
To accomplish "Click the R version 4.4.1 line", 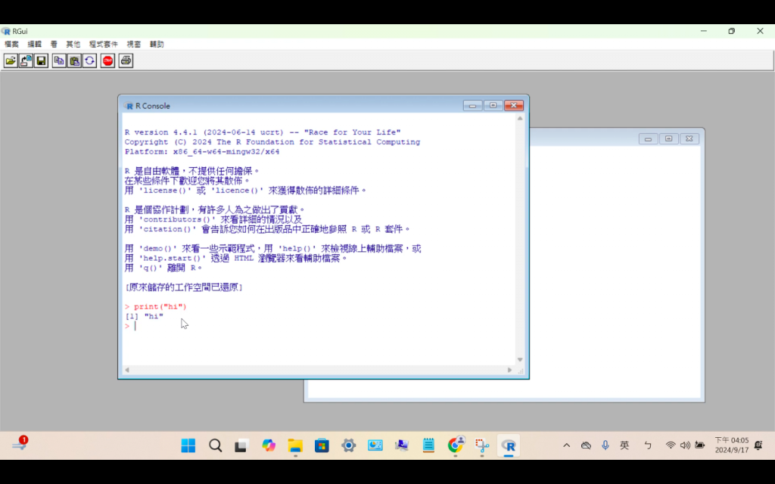I will [x=263, y=132].
